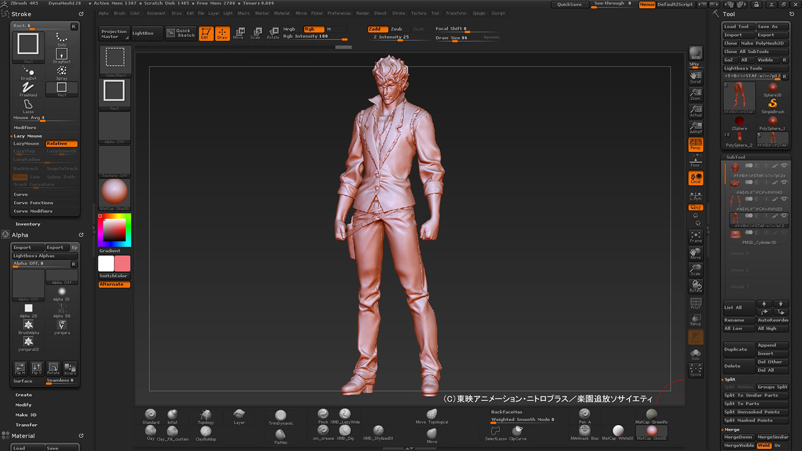
Task: Click MergeDown button
Action: 738,437
